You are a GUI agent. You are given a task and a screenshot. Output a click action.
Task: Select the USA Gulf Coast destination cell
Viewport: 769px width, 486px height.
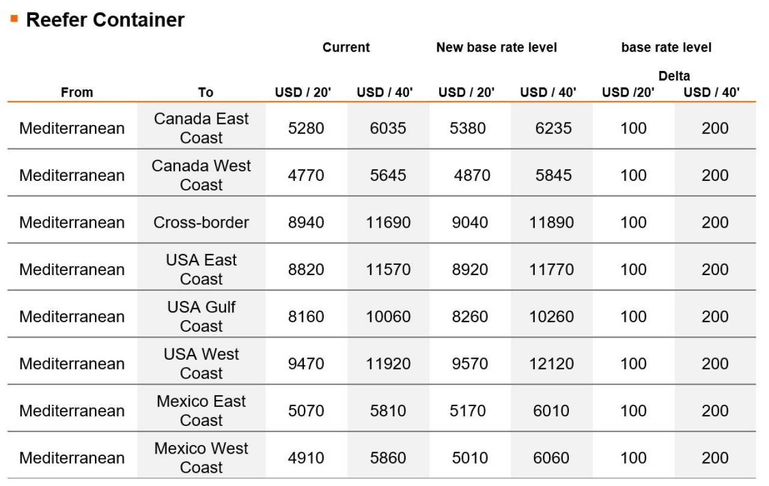(201, 316)
